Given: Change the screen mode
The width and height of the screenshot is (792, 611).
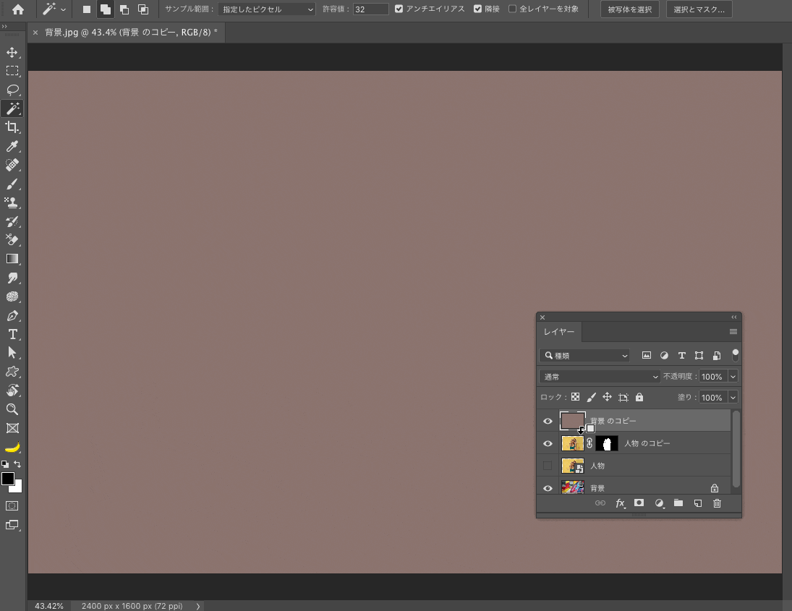Looking at the screenshot, I should (x=12, y=525).
